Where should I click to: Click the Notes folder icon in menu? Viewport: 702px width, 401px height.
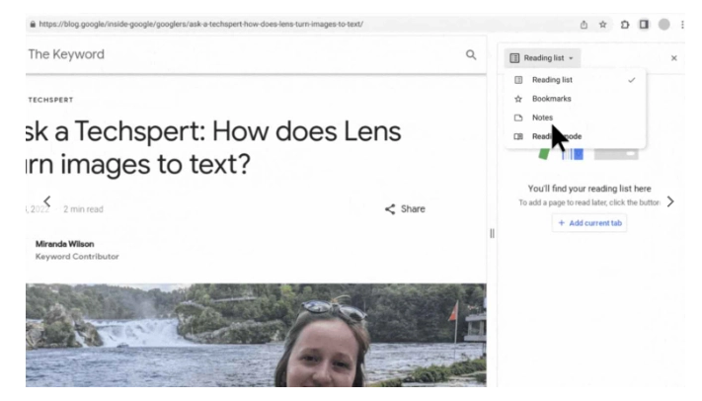(518, 118)
